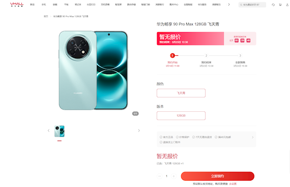Click the search input field

[252, 5]
